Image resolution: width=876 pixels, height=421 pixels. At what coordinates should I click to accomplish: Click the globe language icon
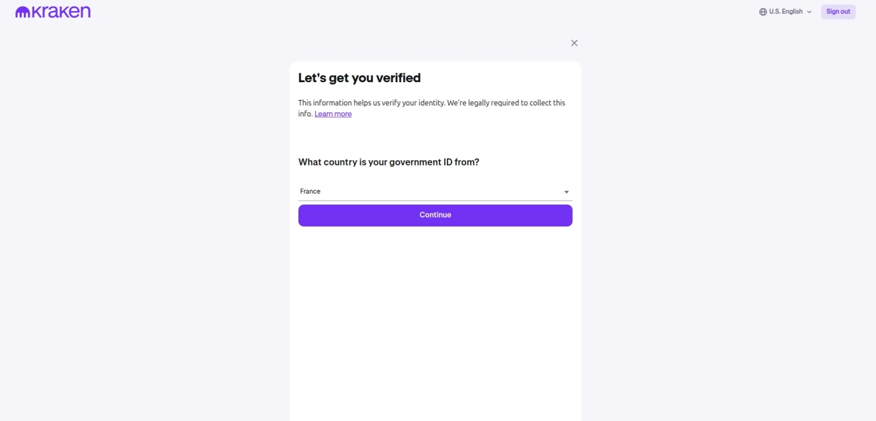763,12
